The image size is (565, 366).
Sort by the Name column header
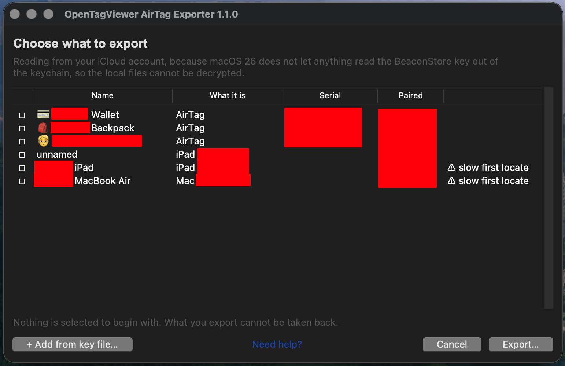(103, 96)
